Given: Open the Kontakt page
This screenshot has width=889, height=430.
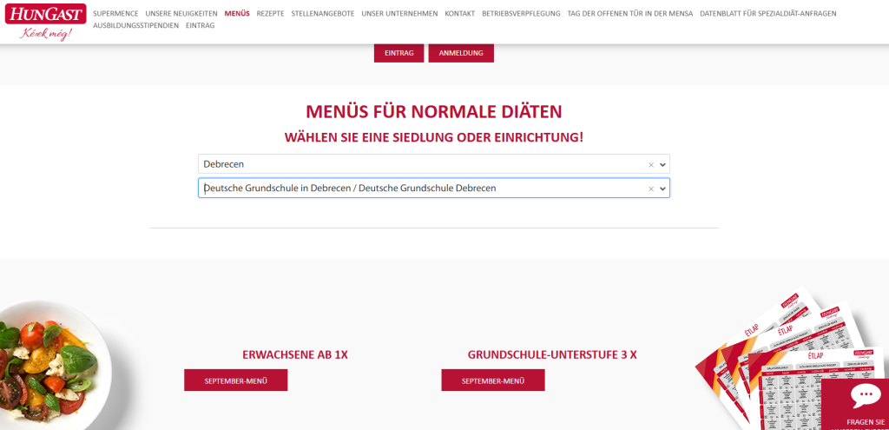Looking at the screenshot, I should (x=459, y=14).
